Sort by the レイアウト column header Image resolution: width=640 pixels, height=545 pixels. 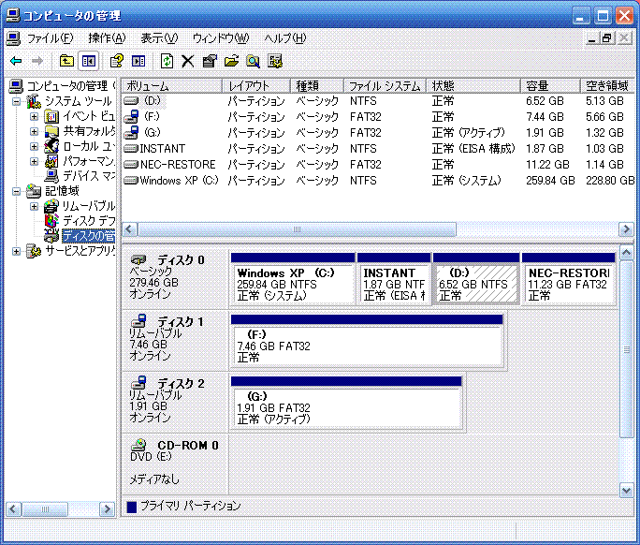pyautogui.click(x=256, y=86)
